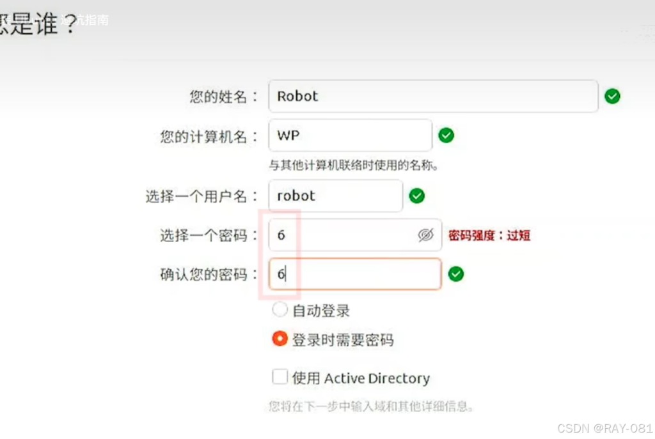Click the 选择一个用户名 label

[x=201, y=196]
